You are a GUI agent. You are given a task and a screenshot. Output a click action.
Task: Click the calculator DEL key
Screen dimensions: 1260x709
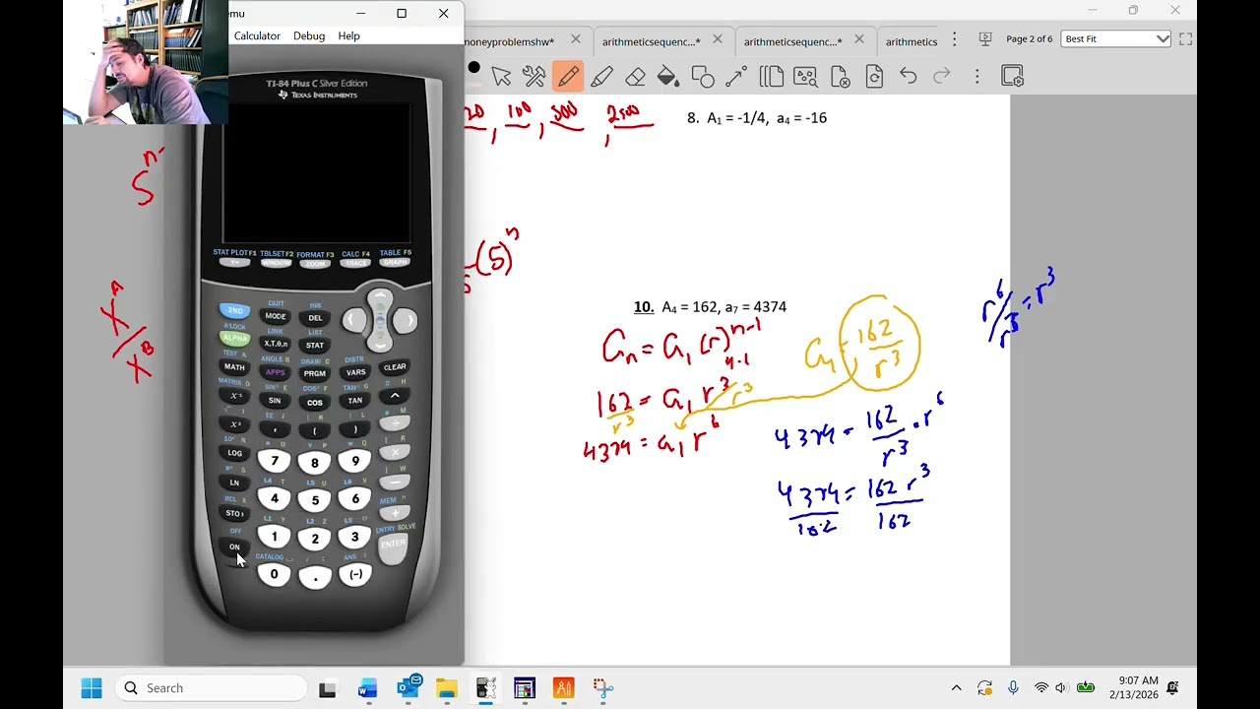315,318
